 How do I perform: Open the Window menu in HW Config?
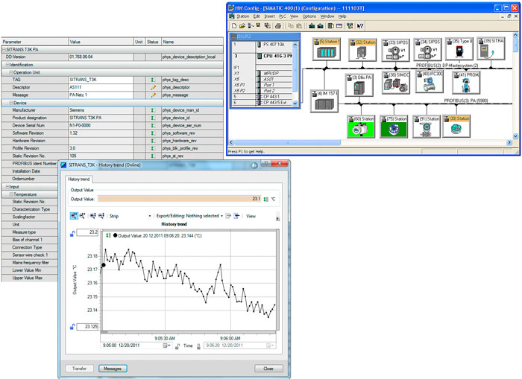point(327,16)
